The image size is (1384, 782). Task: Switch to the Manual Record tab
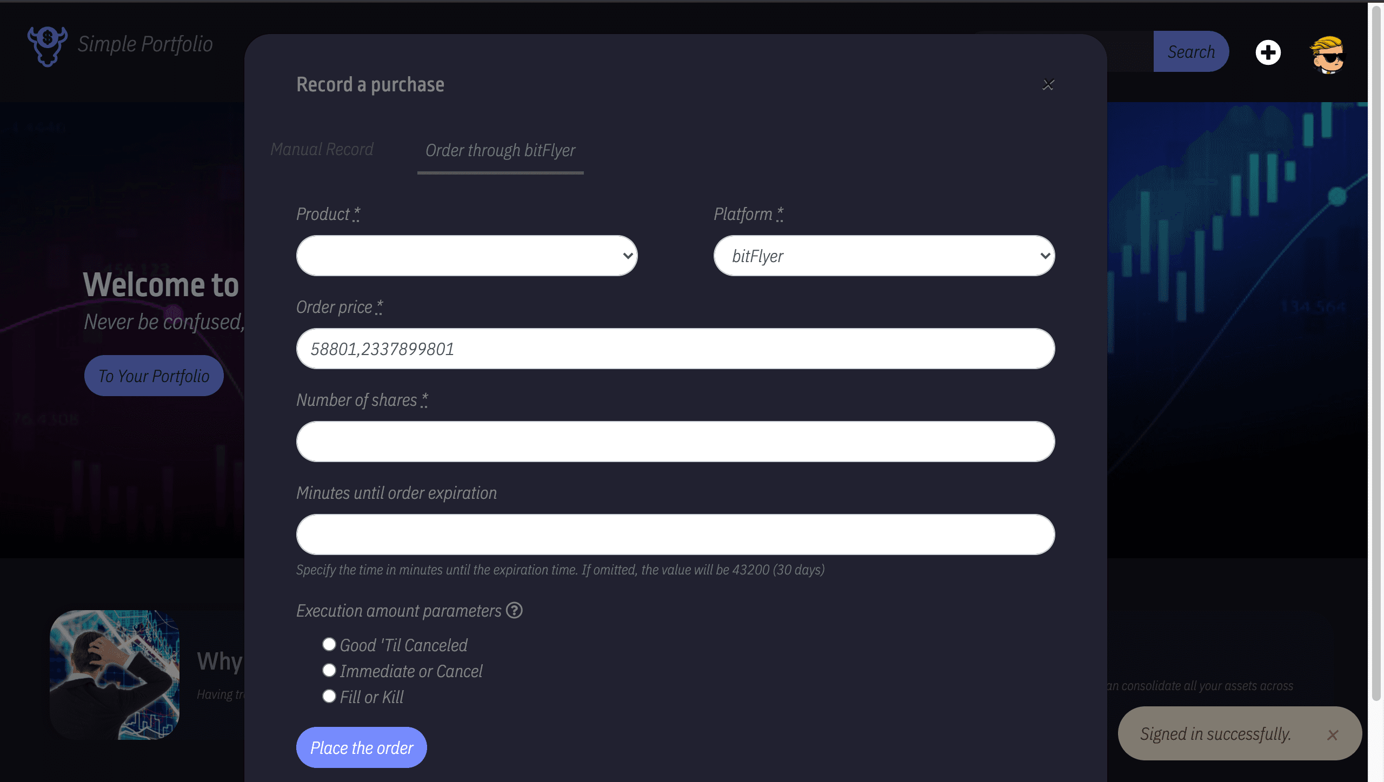(x=322, y=149)
